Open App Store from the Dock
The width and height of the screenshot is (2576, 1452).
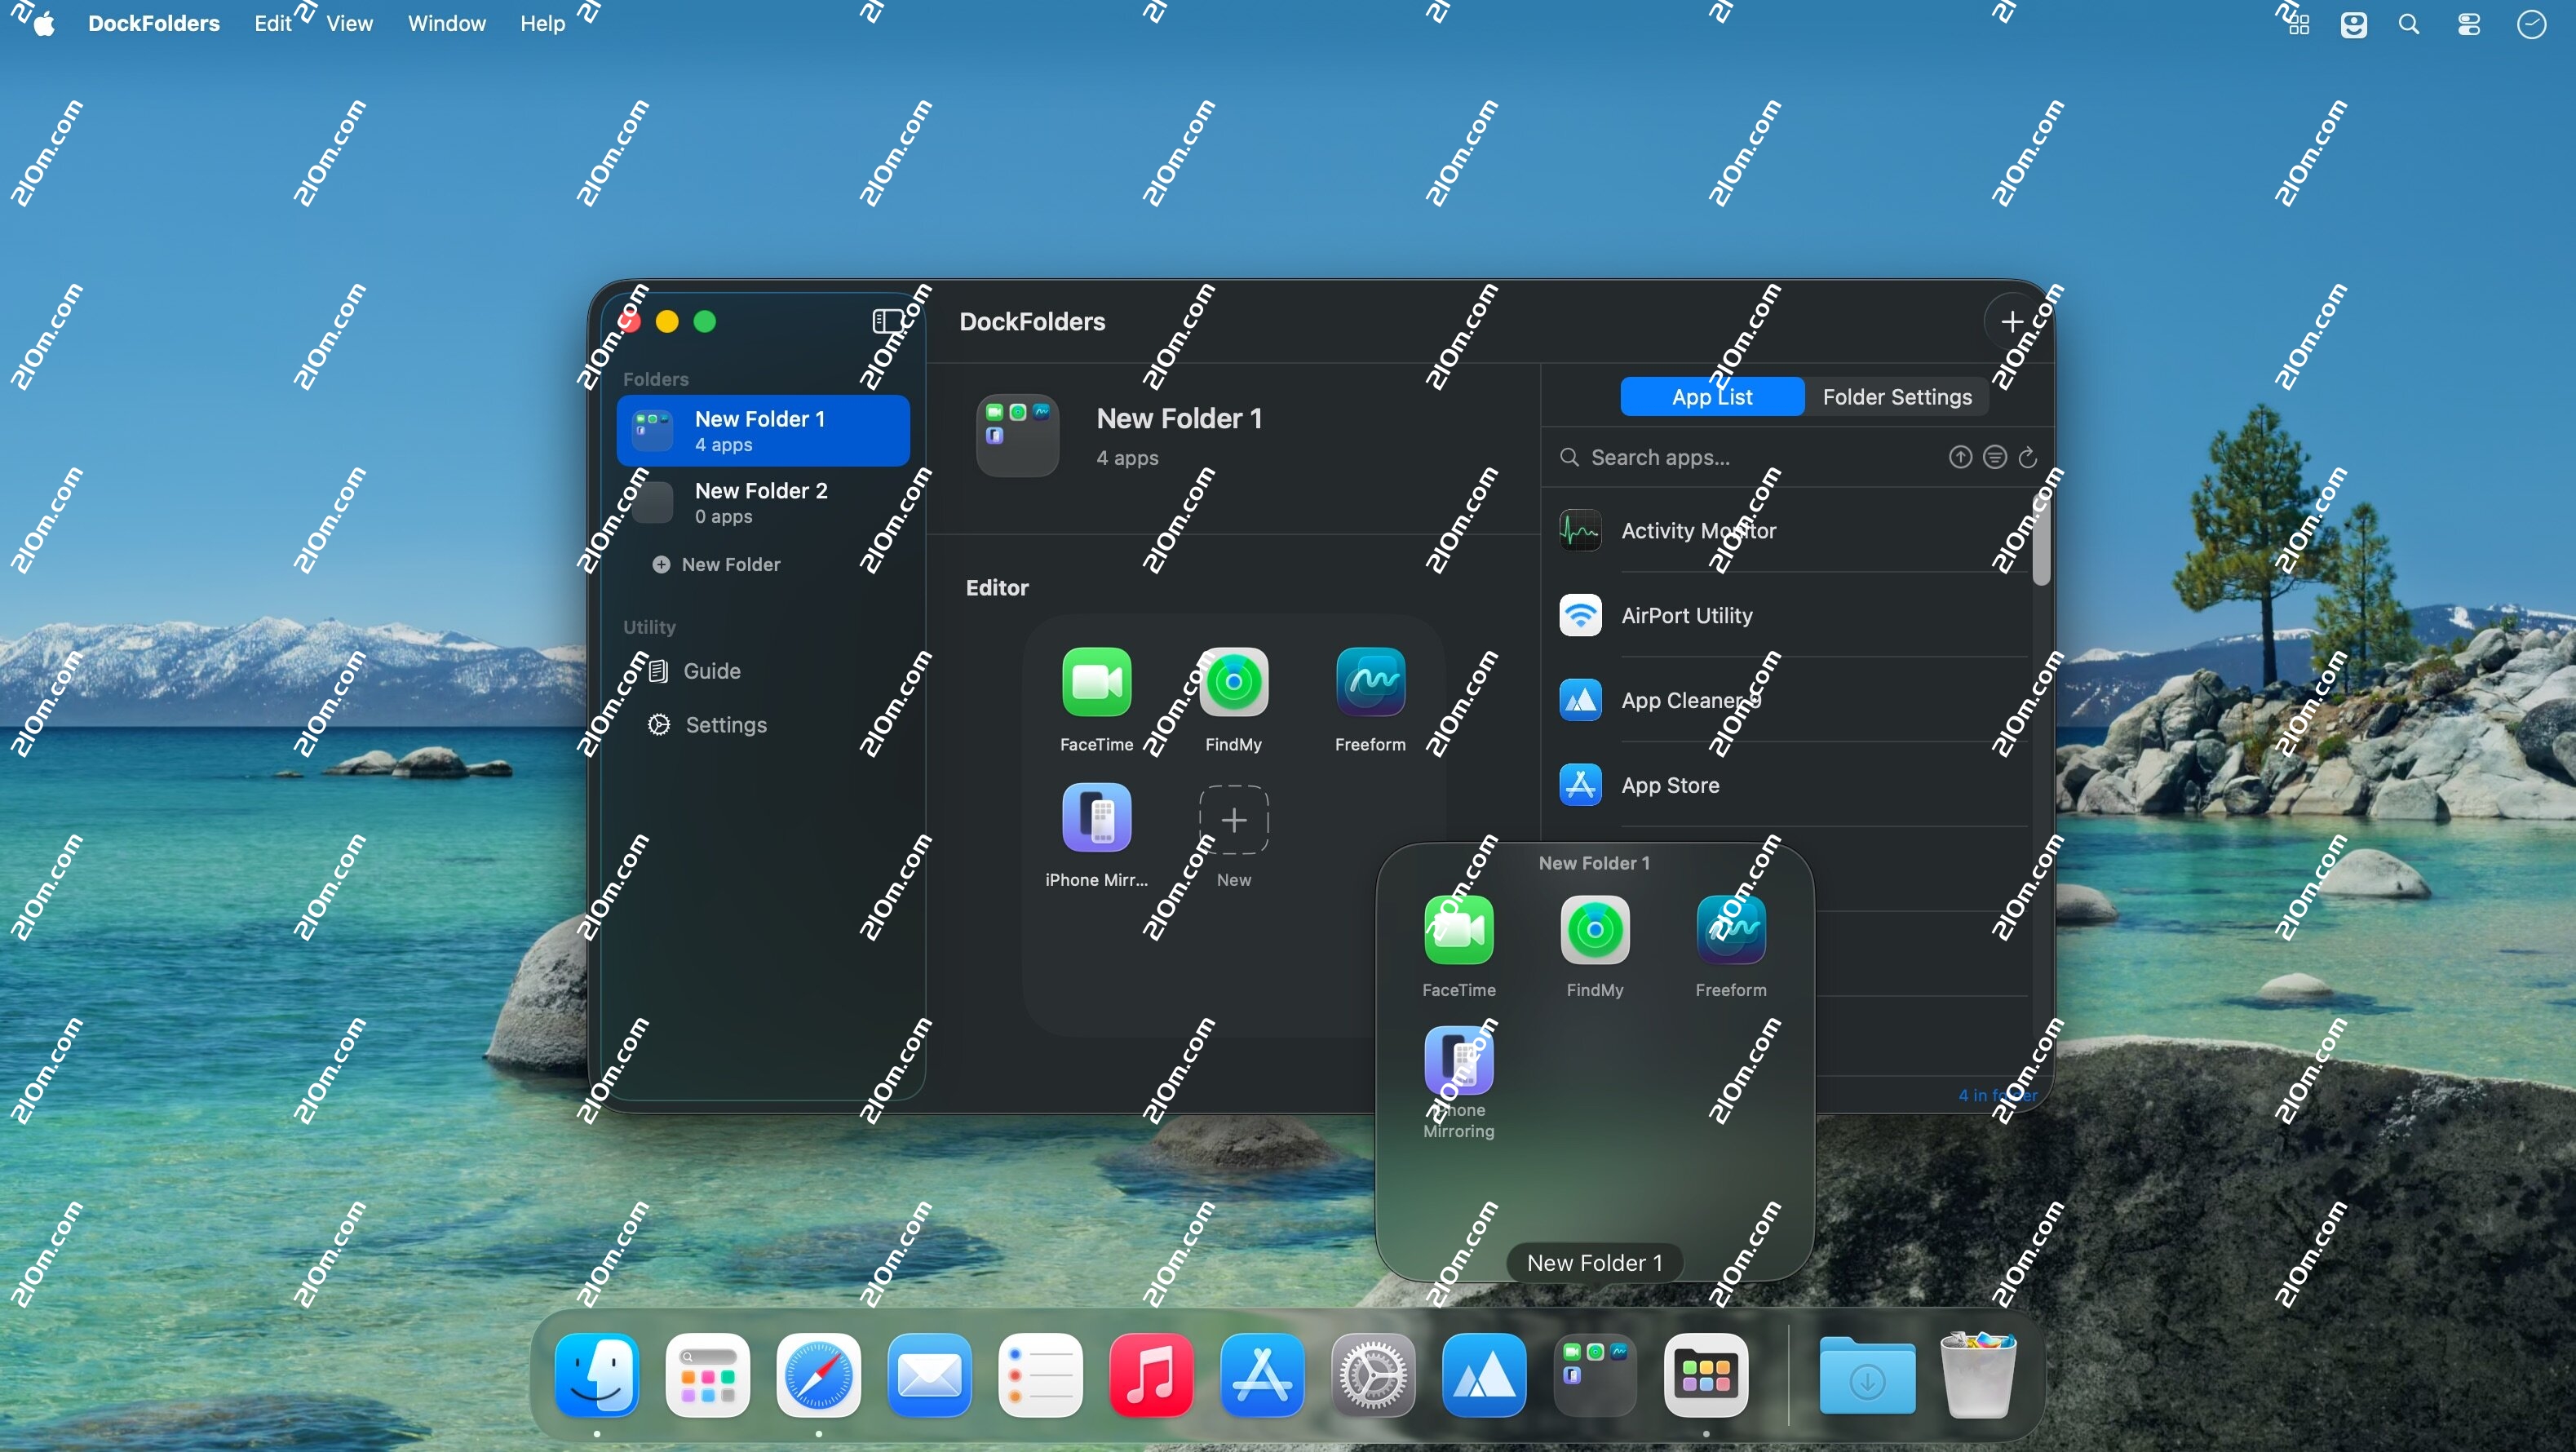tap(1263, 1375)
